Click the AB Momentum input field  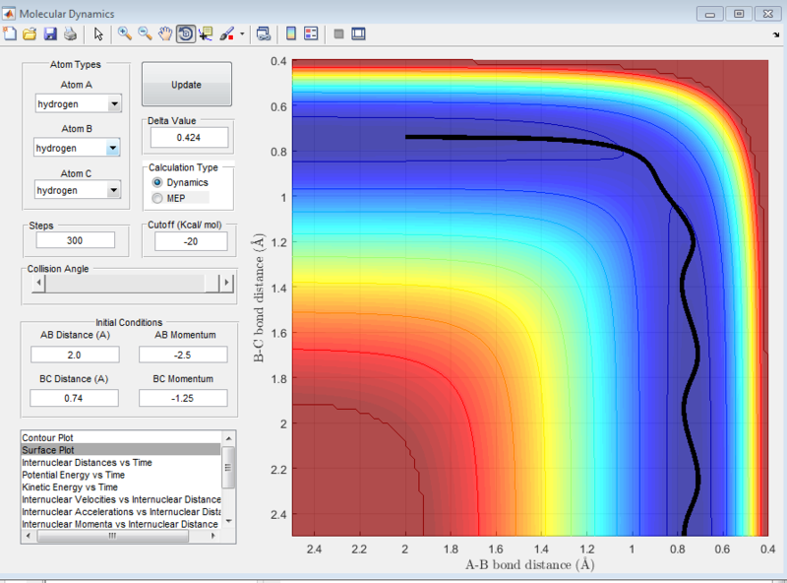(x=184, y=355)
